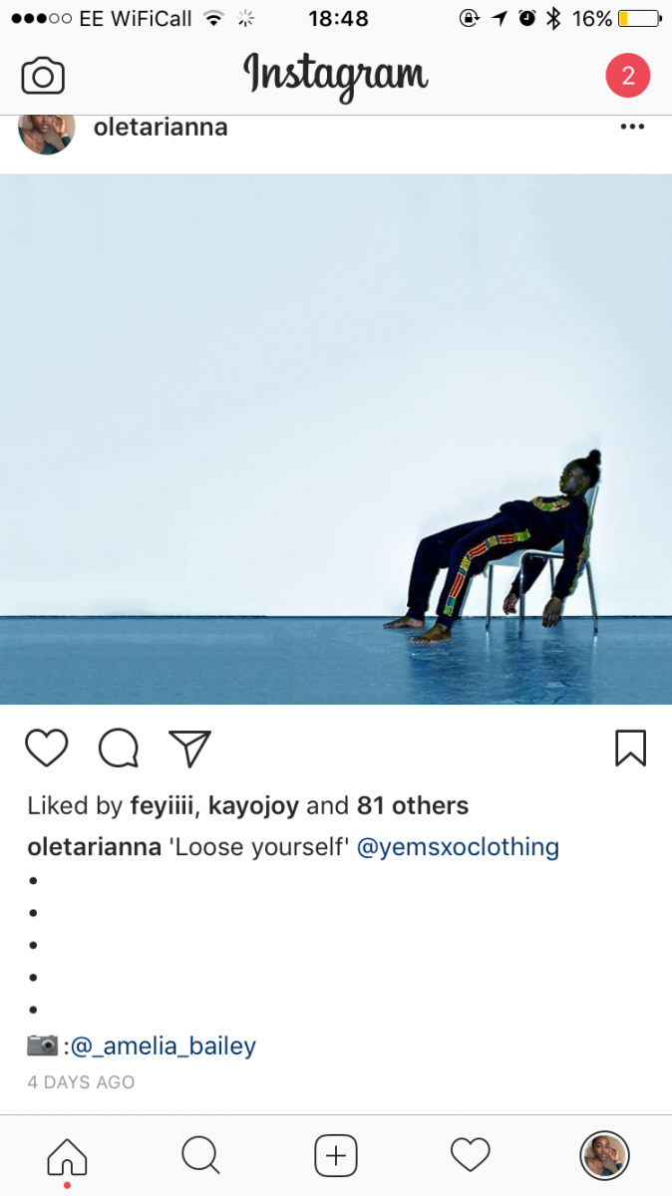Open the Search tab magnifier icon
Image resolution: width=672 pixels, height=1196 pixels.
(200, 1156)
